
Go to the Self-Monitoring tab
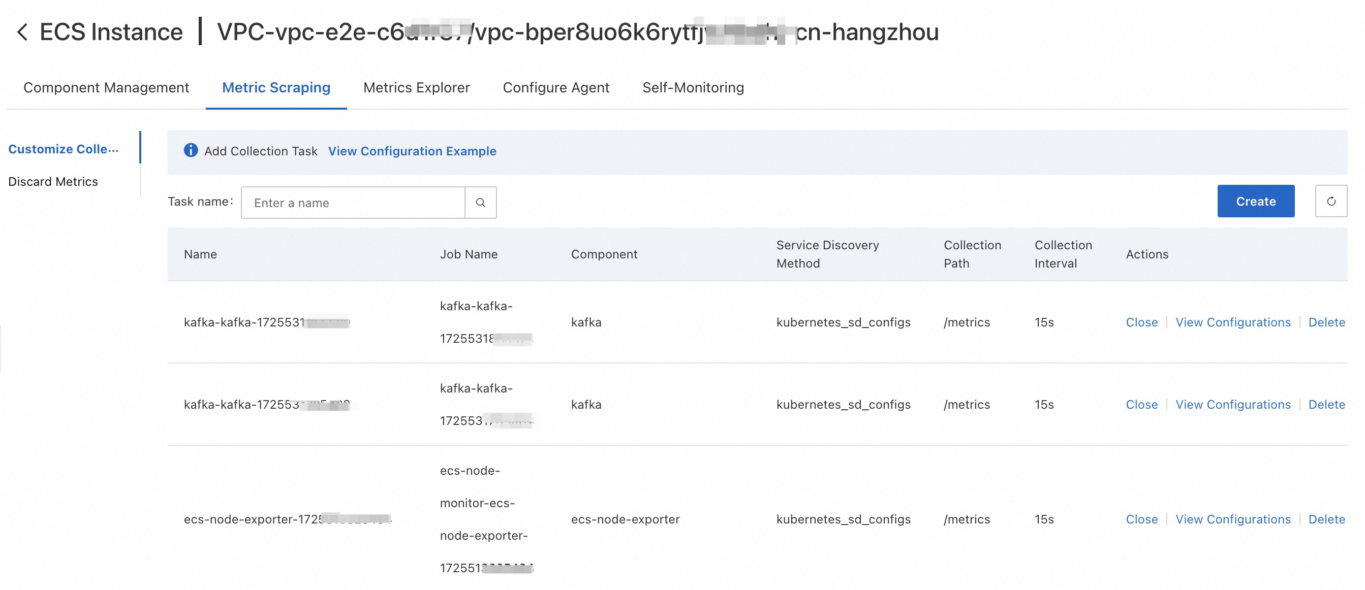[693, 87]
